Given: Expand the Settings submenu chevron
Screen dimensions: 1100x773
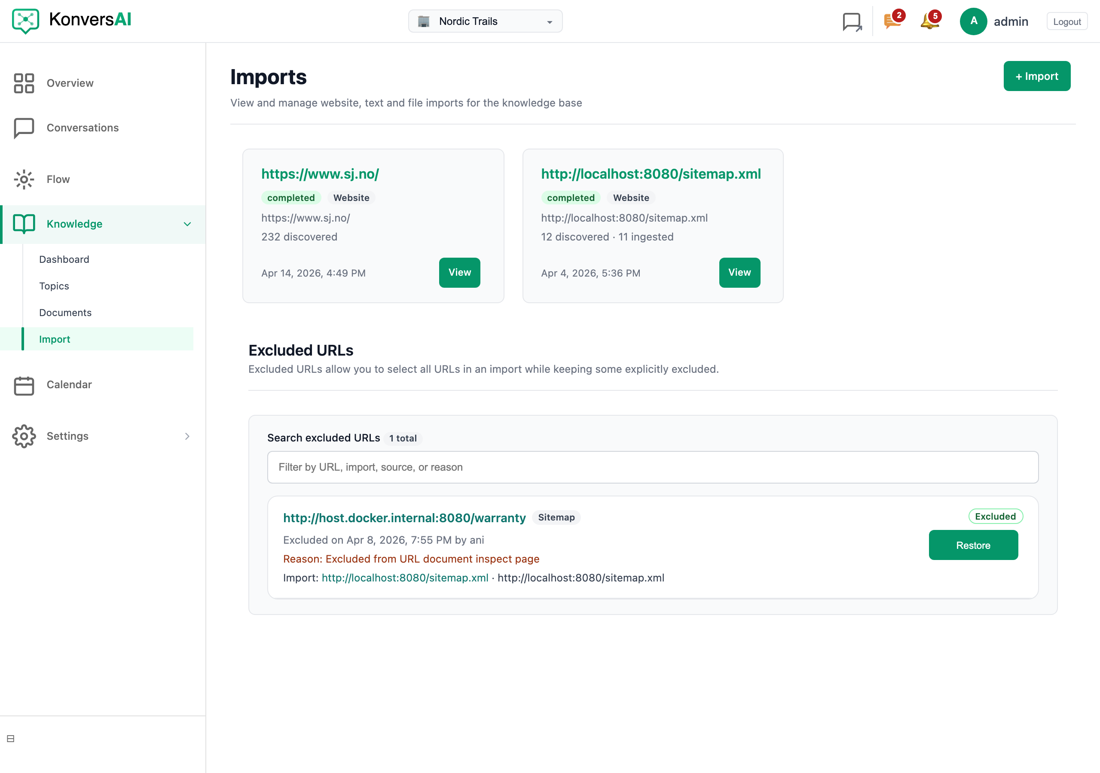Looking at the screenshot, I should pos(187,436).
